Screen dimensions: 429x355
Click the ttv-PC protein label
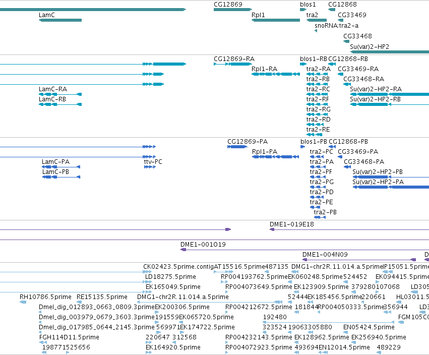pyautogui.click(x=153, y=162)
